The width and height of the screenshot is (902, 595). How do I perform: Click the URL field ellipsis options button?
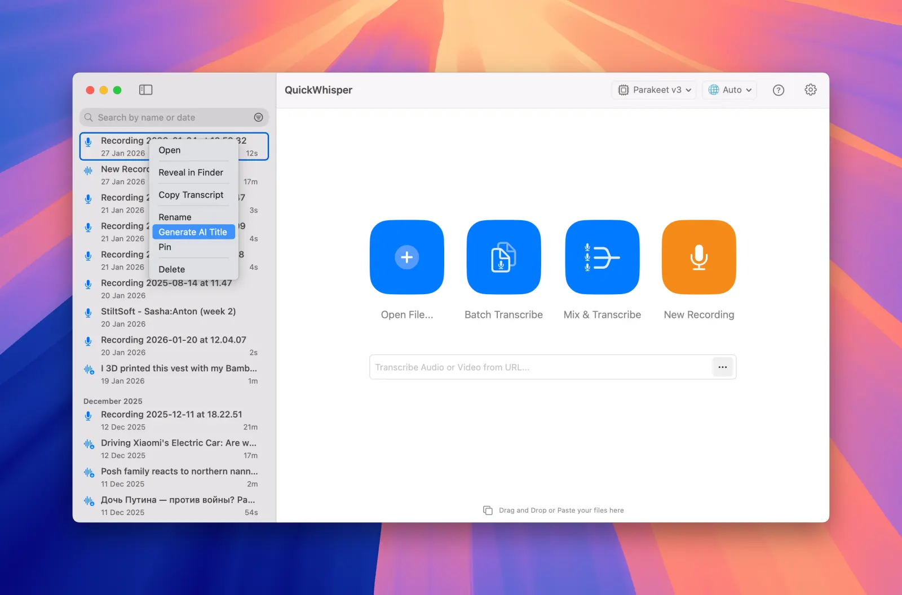tap(722, 367)
